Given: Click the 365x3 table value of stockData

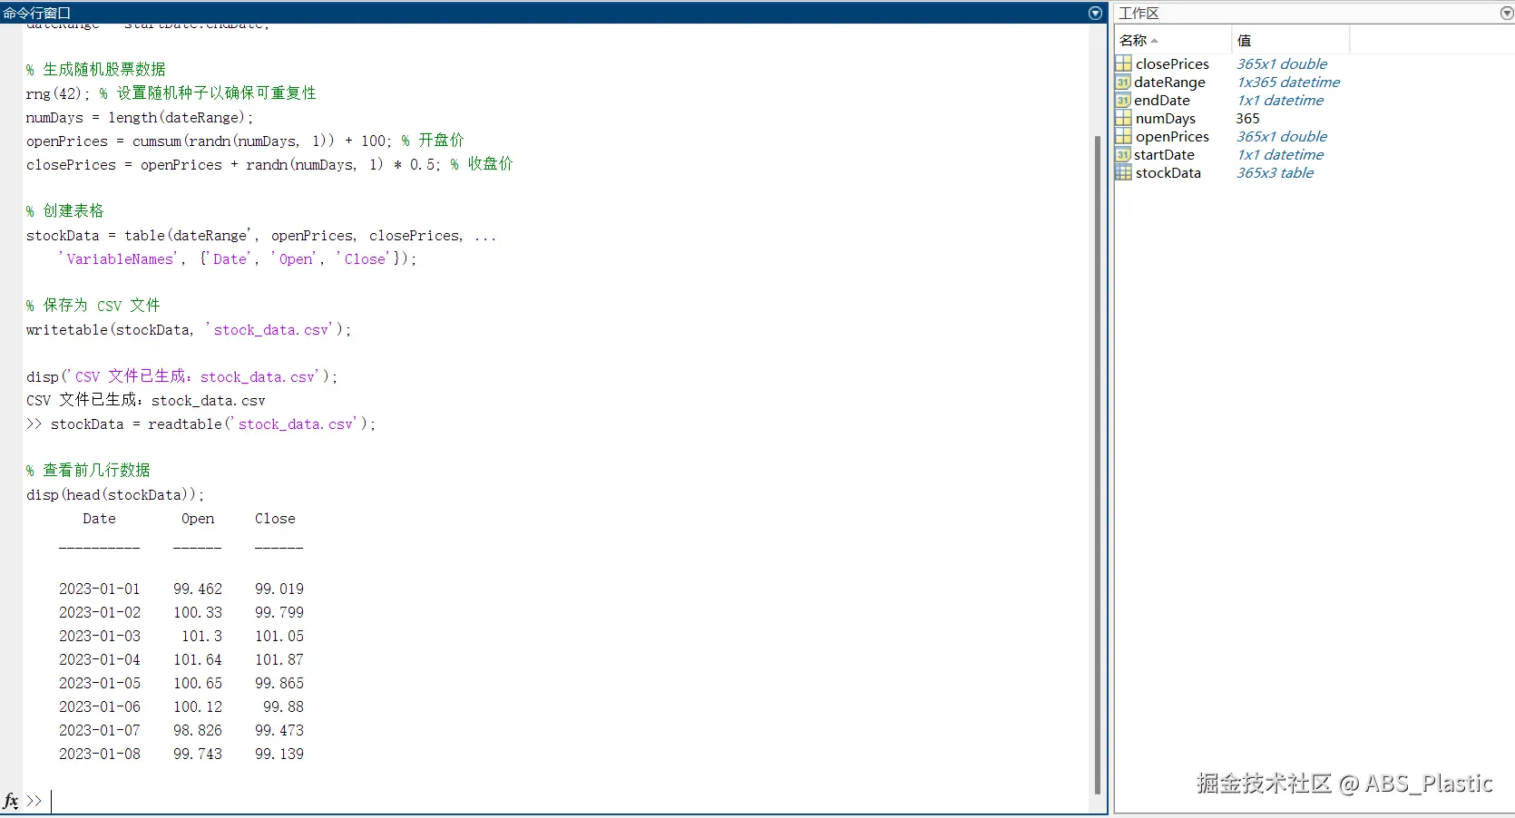Looking at the screenshot, I should click(x=1275, y=172).
